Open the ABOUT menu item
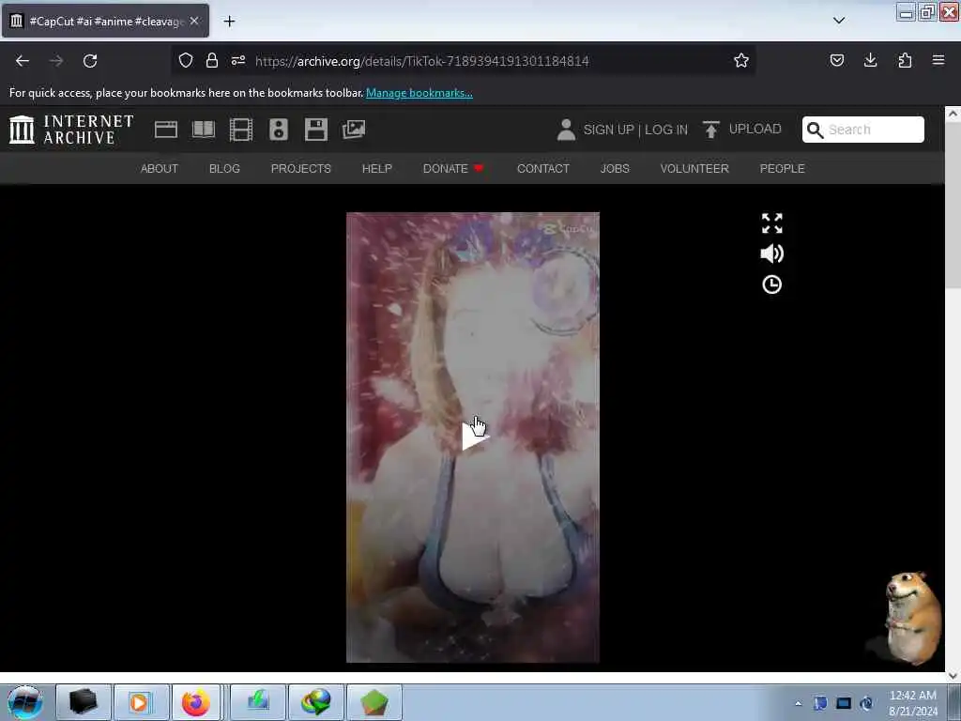This screenshot has height=721, width=961. (x=160, y=169)
